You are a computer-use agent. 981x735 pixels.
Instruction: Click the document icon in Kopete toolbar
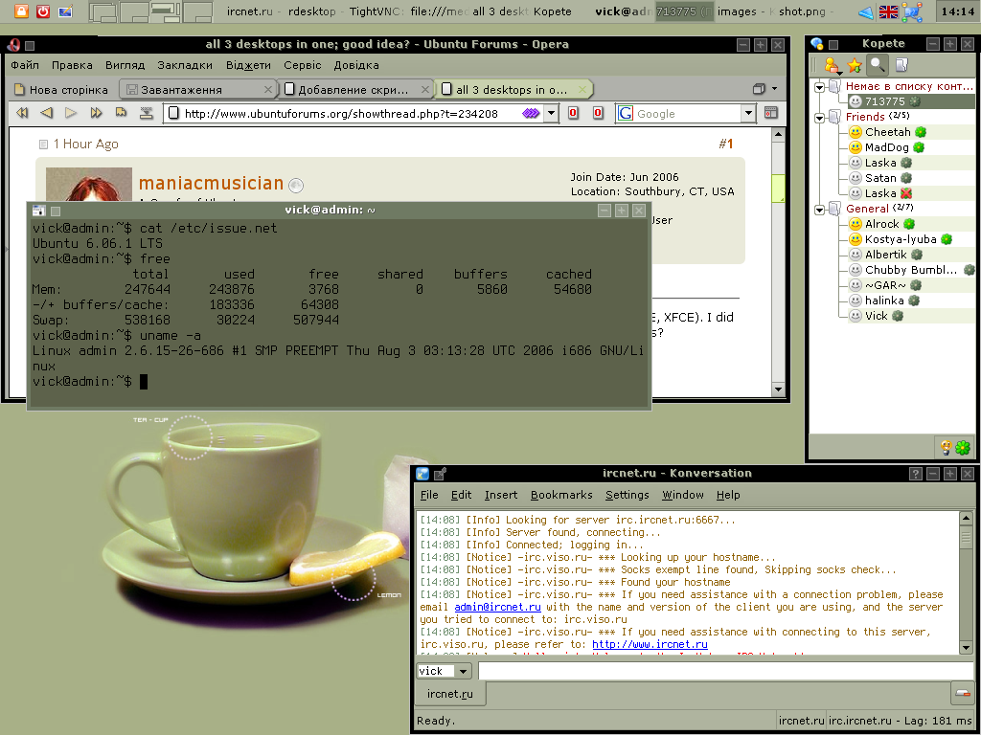901,65
